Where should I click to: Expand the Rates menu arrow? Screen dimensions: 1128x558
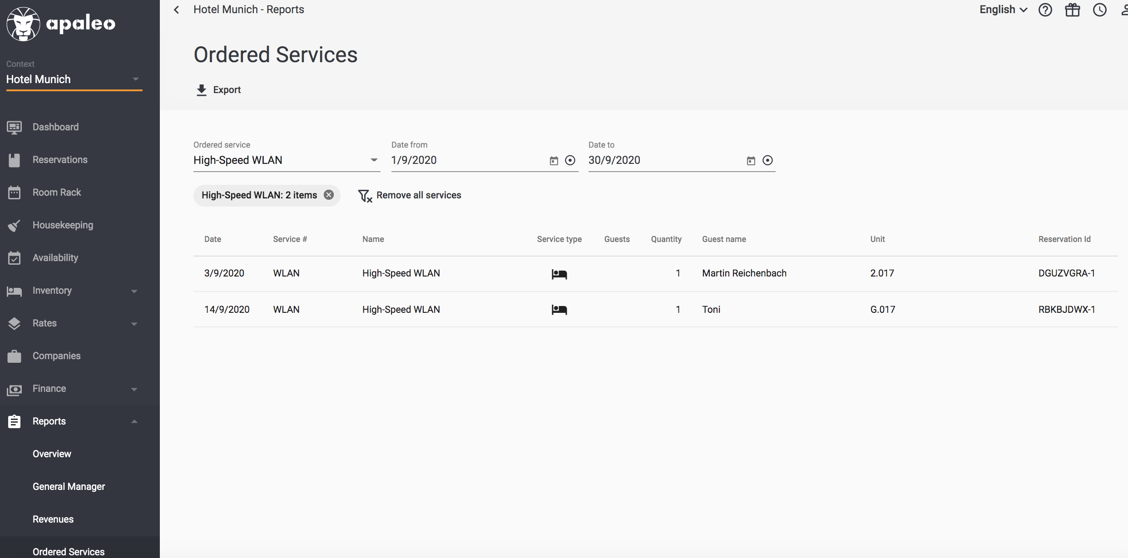tap(134, 324)
